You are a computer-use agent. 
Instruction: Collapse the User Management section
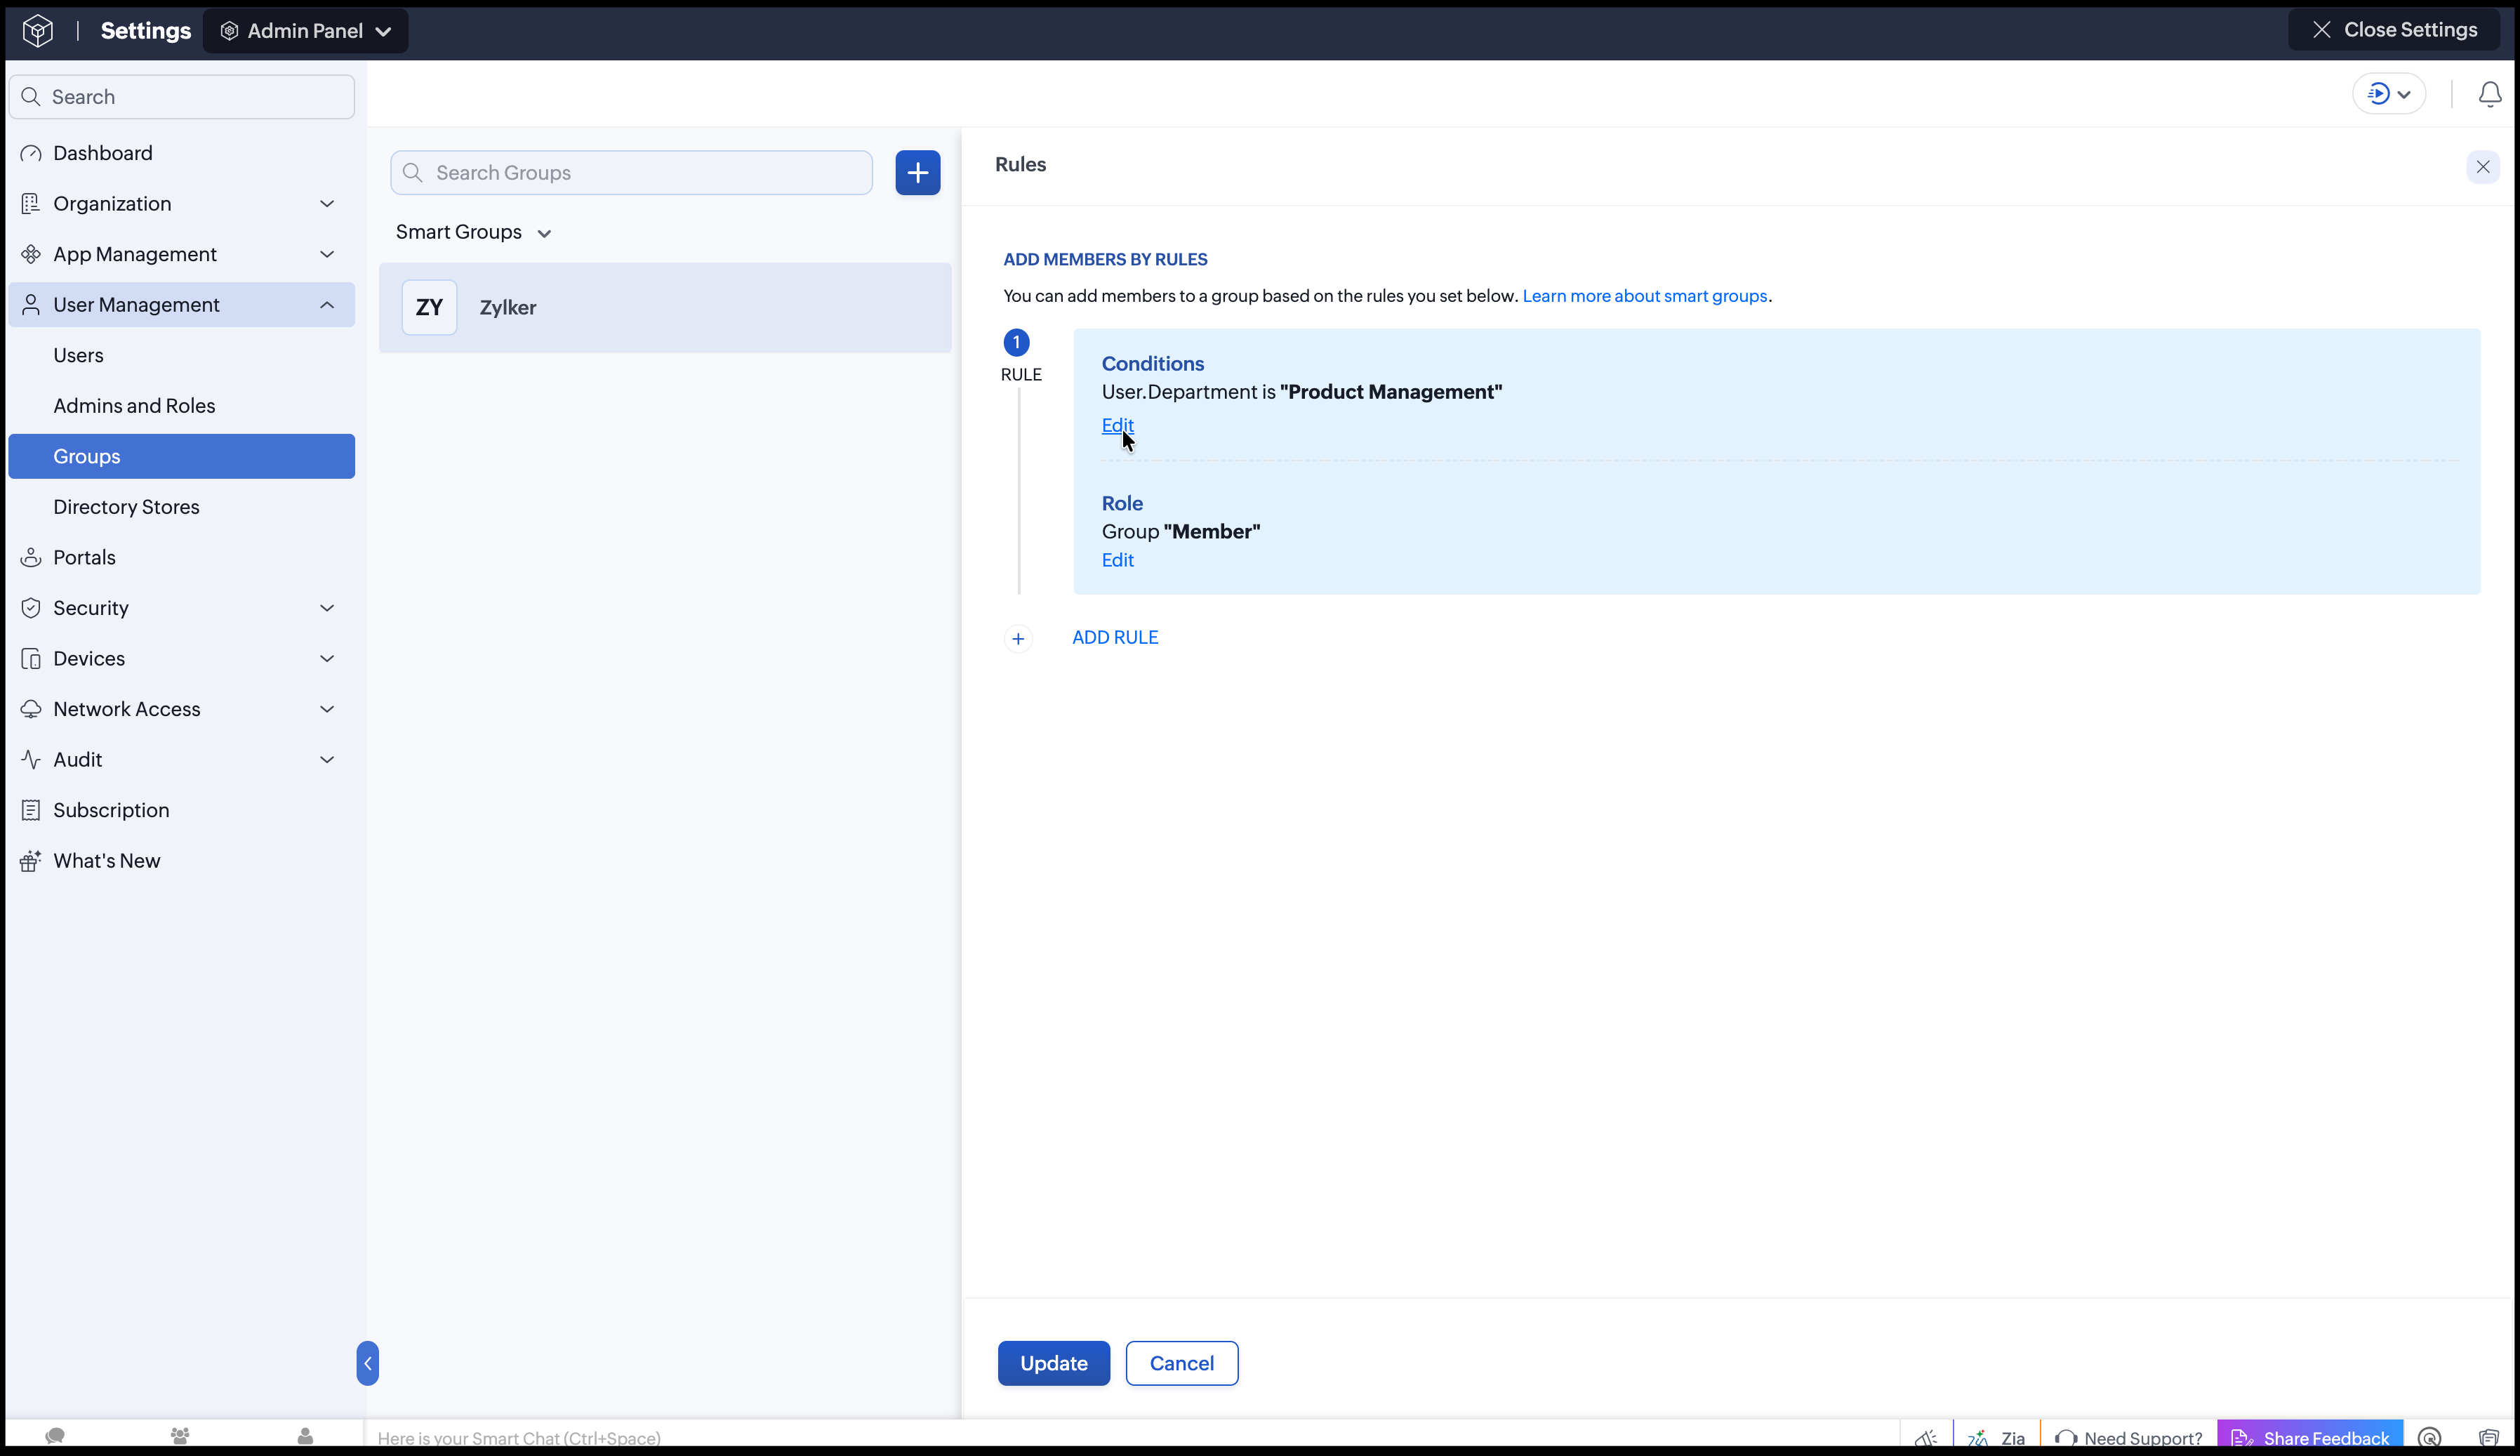coord(182,305)
